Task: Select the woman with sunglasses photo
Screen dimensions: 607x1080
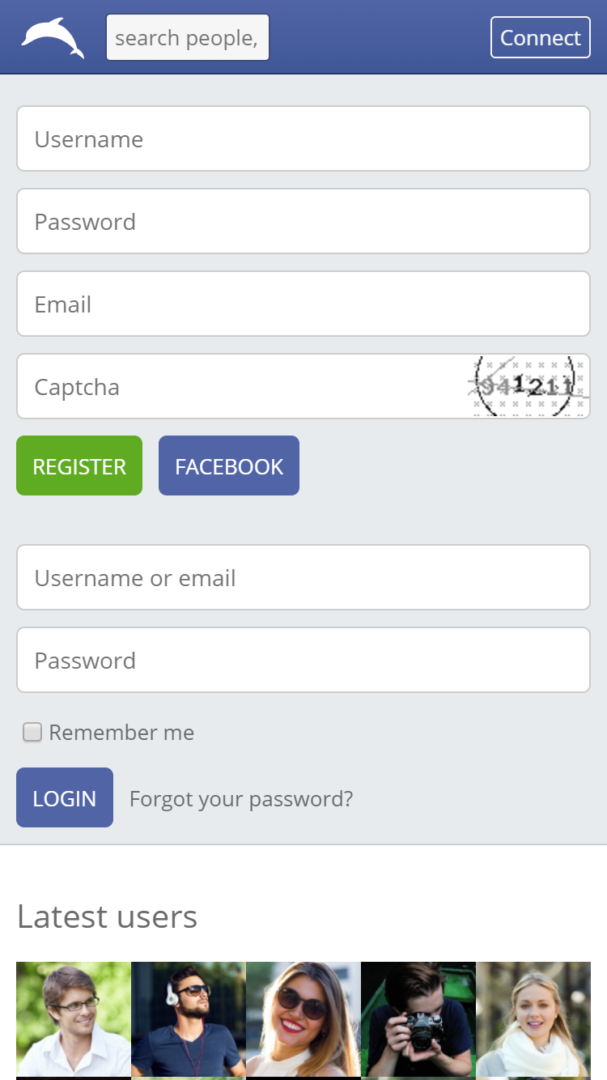Action: point(303,1018)
